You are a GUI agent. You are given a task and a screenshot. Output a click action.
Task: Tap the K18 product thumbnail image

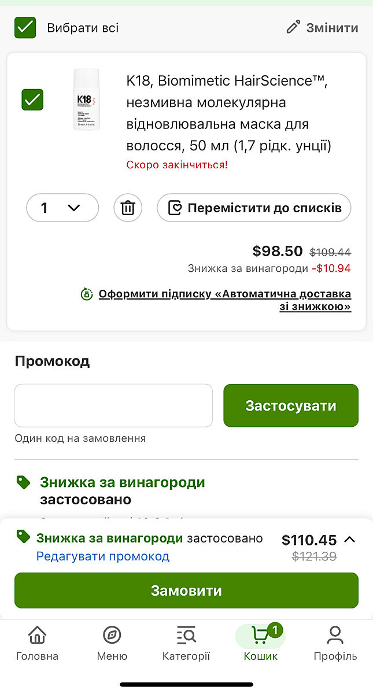86,99
